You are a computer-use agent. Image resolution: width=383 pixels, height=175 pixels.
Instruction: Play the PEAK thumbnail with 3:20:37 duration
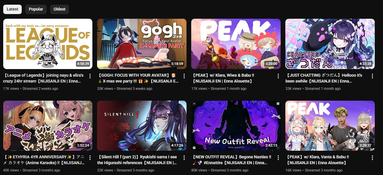(x=330, y=126)
